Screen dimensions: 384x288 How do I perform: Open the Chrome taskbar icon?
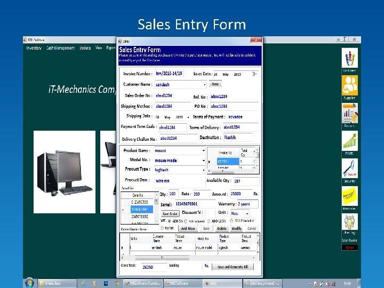[117, 283]
